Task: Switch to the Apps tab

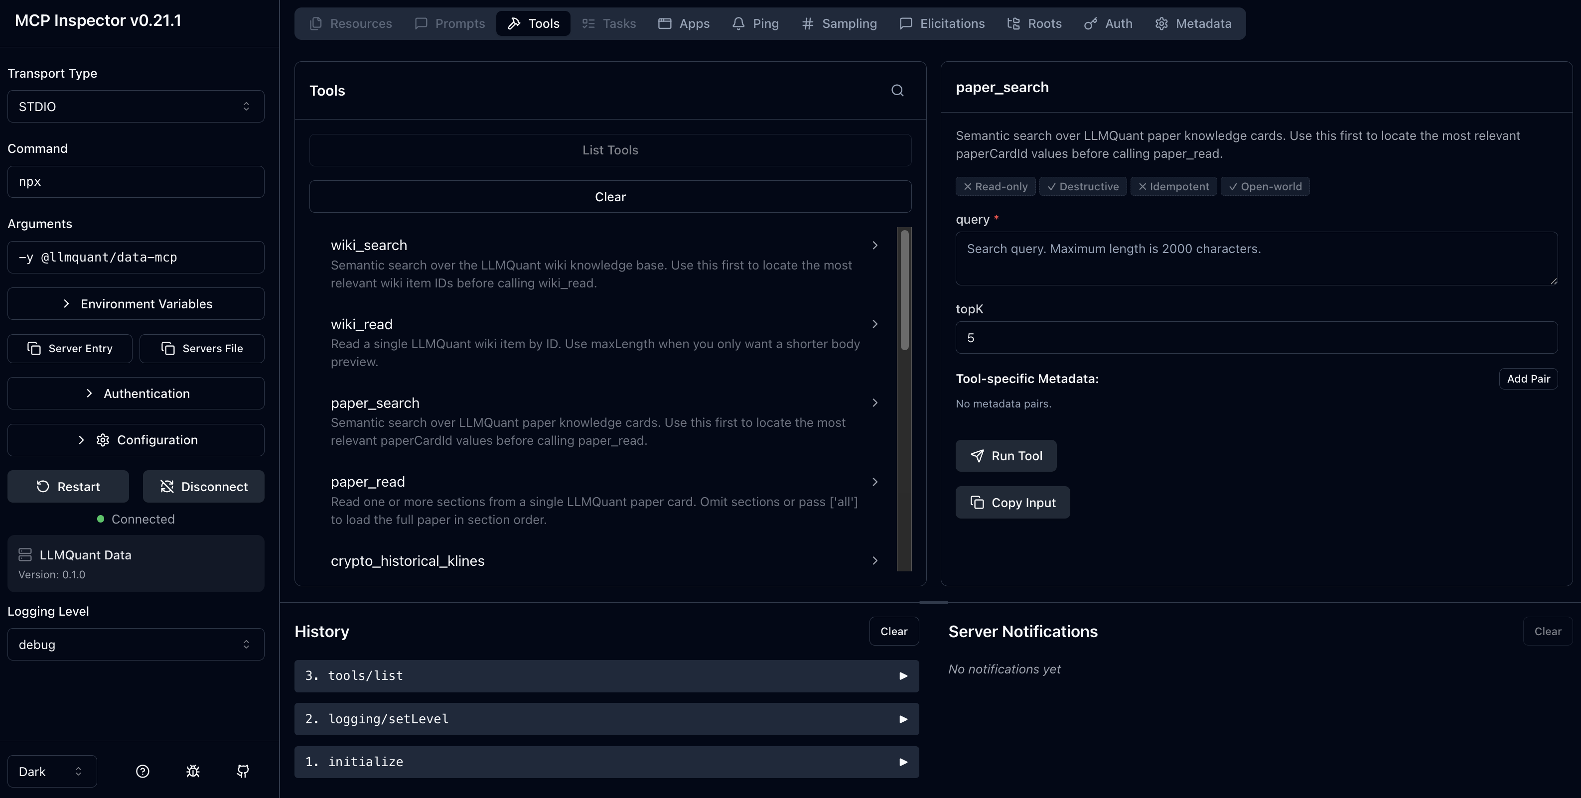Action: [684, 23]
